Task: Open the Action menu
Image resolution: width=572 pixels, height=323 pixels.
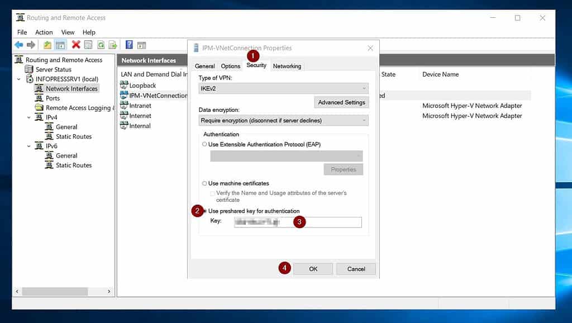Action: (44, 32)
